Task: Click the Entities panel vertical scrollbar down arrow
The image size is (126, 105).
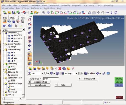Action: click(x=23, y=96)
